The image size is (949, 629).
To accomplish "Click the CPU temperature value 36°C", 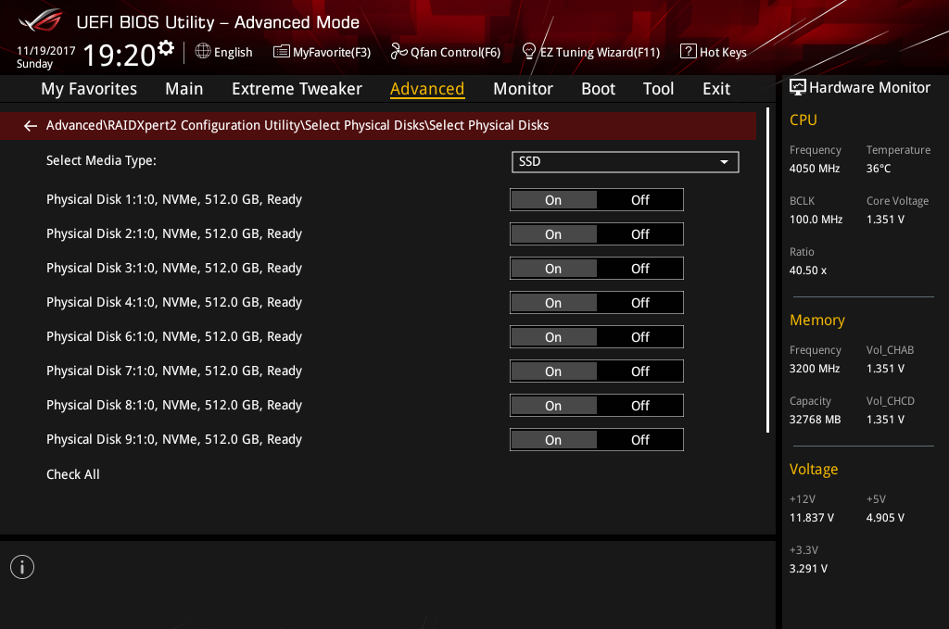I will point(879,169).
